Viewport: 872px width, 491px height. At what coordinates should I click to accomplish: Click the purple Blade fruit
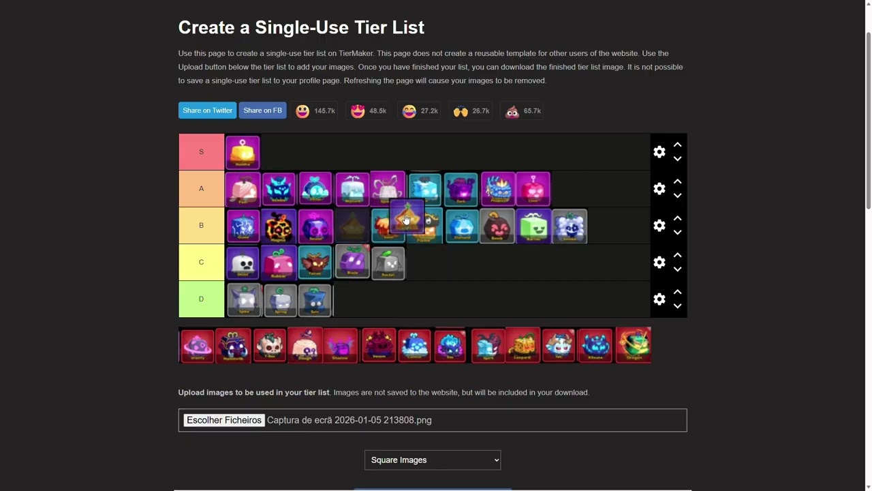tap(352, 261)
